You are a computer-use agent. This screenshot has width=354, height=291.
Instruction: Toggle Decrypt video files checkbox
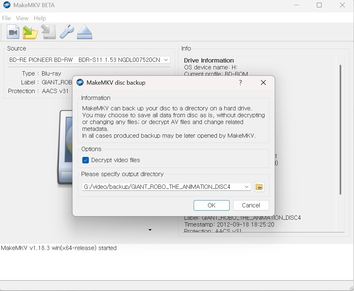coord(85,160)
